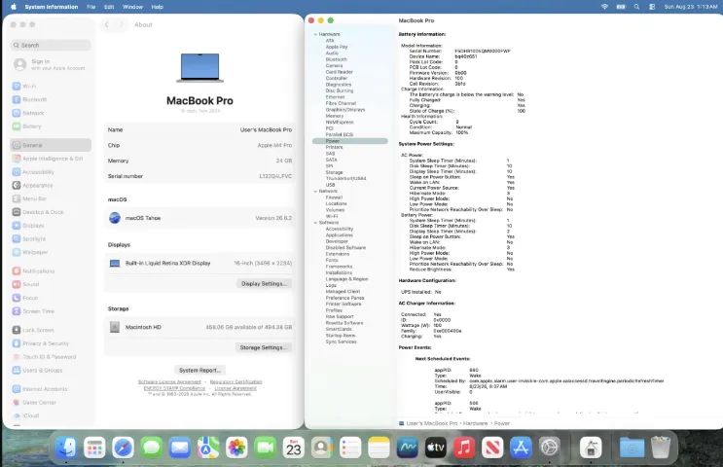
Task: Select Apple Pay in the Hardware list
Action: [337, 47]
